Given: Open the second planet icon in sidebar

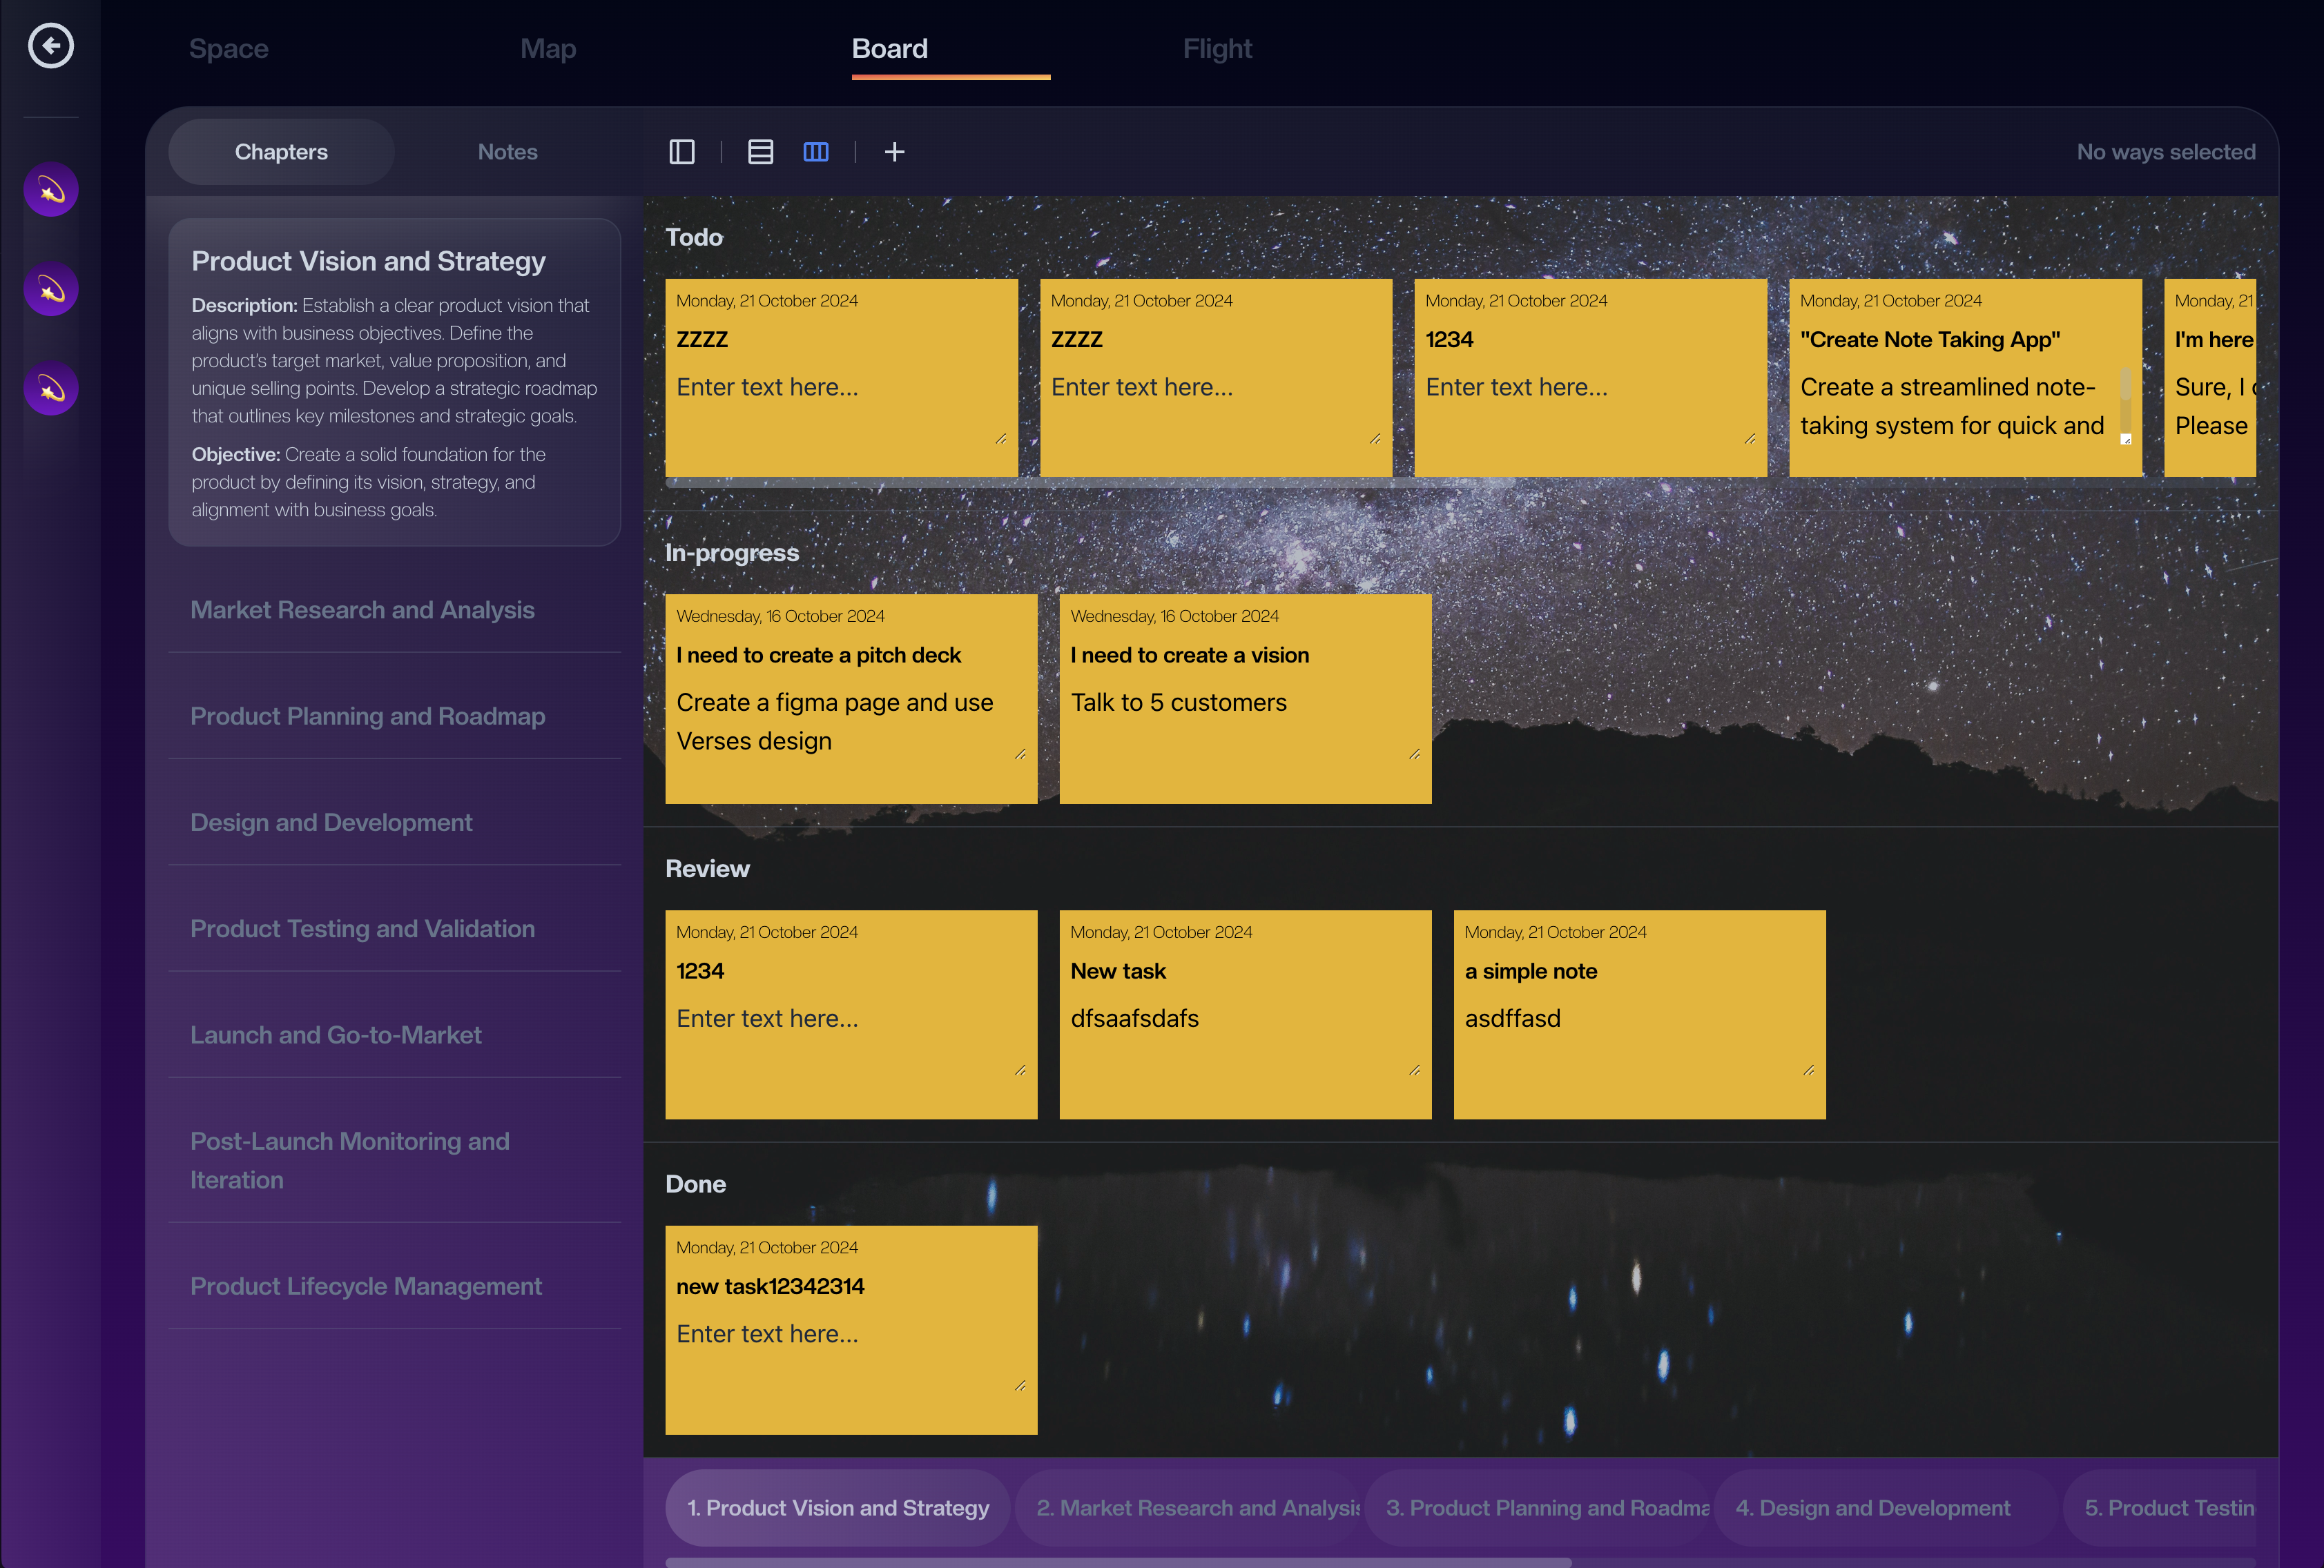Looking at the screenshot, I should coord(51,290).
